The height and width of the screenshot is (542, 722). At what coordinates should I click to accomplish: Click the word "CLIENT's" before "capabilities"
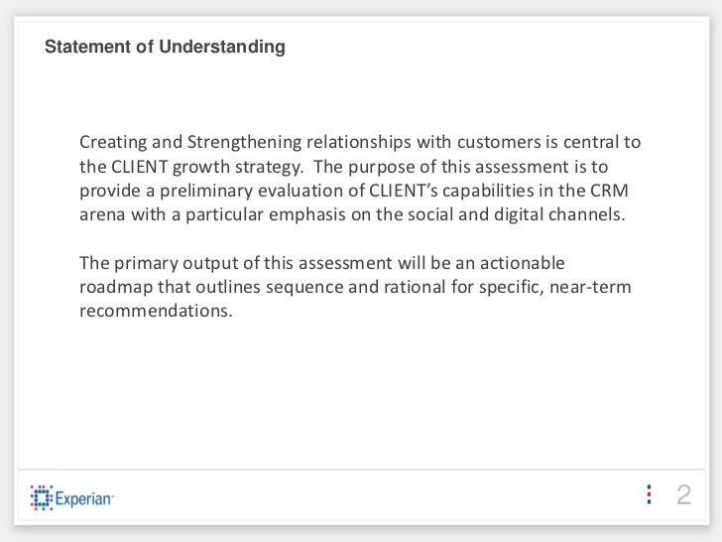pyautogui.click(x=404, y=191)
